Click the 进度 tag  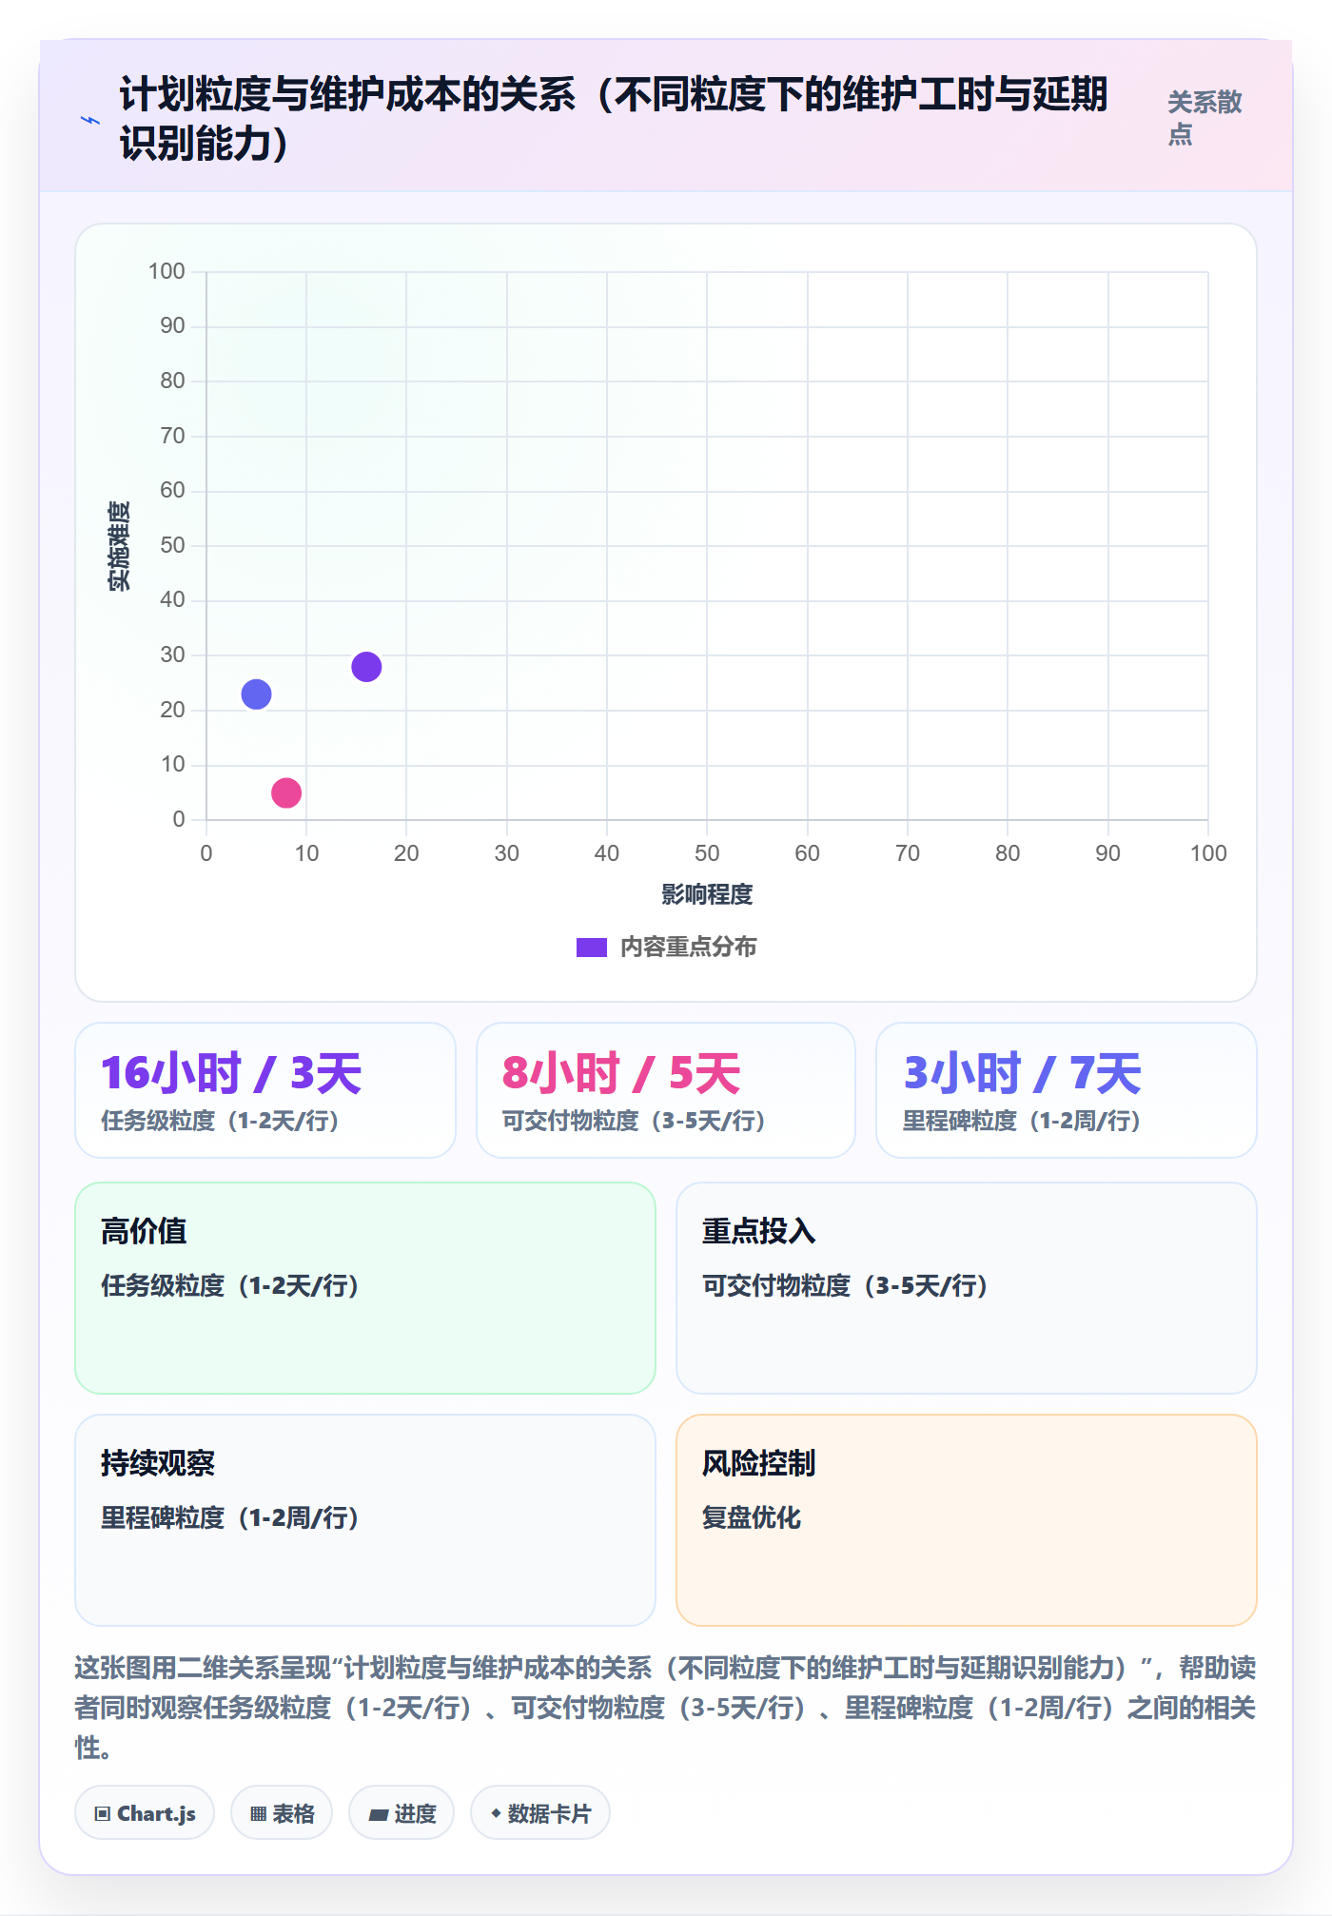click(402, 1813)
